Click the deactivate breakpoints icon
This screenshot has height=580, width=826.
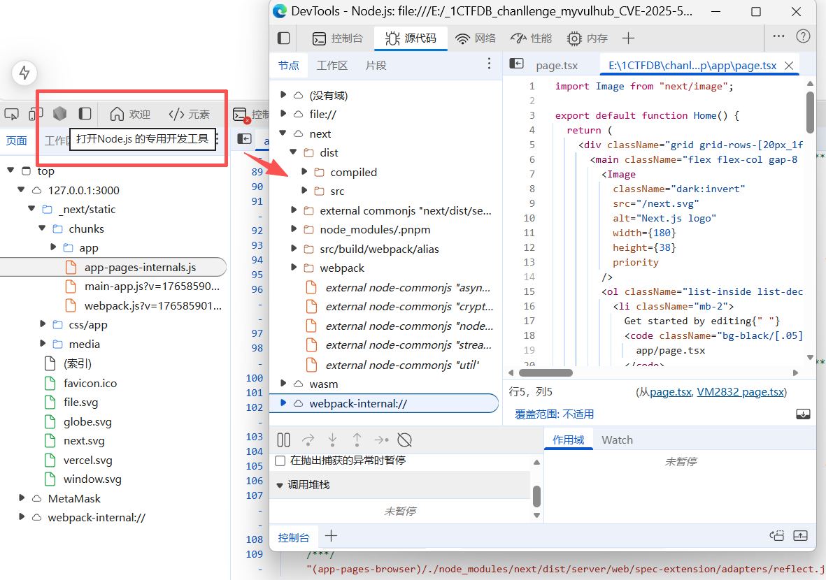point(404,440)
